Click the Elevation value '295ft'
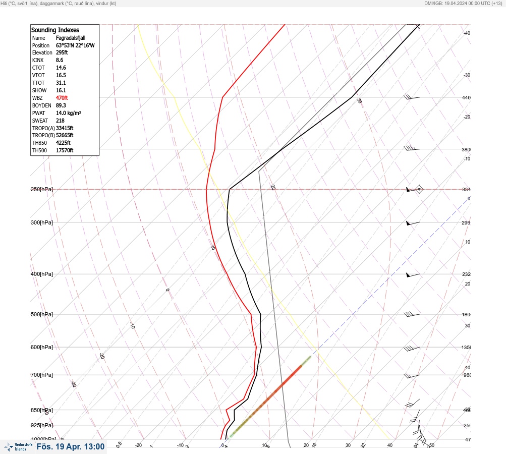Image resolution: width=506 pixels, height=454 pixels. coord(62,52)
